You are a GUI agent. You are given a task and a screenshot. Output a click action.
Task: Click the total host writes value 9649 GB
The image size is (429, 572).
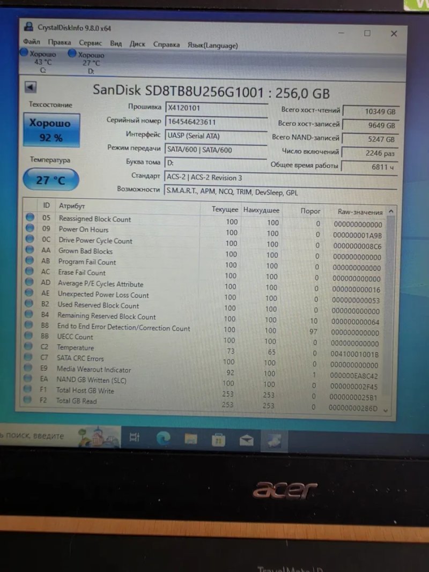coord(371,125)
